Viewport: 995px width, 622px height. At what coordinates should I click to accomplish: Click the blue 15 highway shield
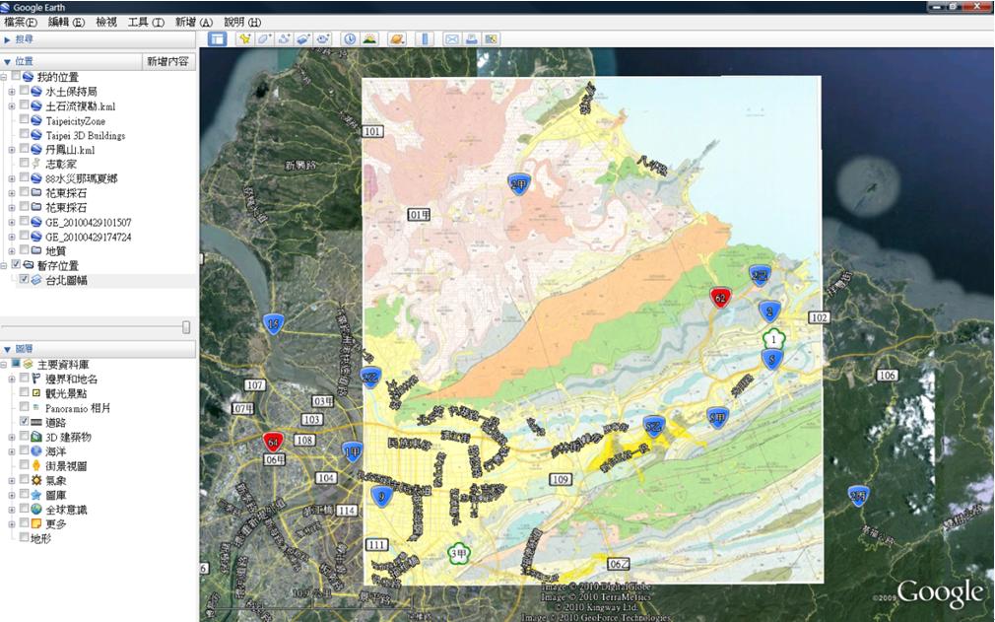[x=273, y=323]
